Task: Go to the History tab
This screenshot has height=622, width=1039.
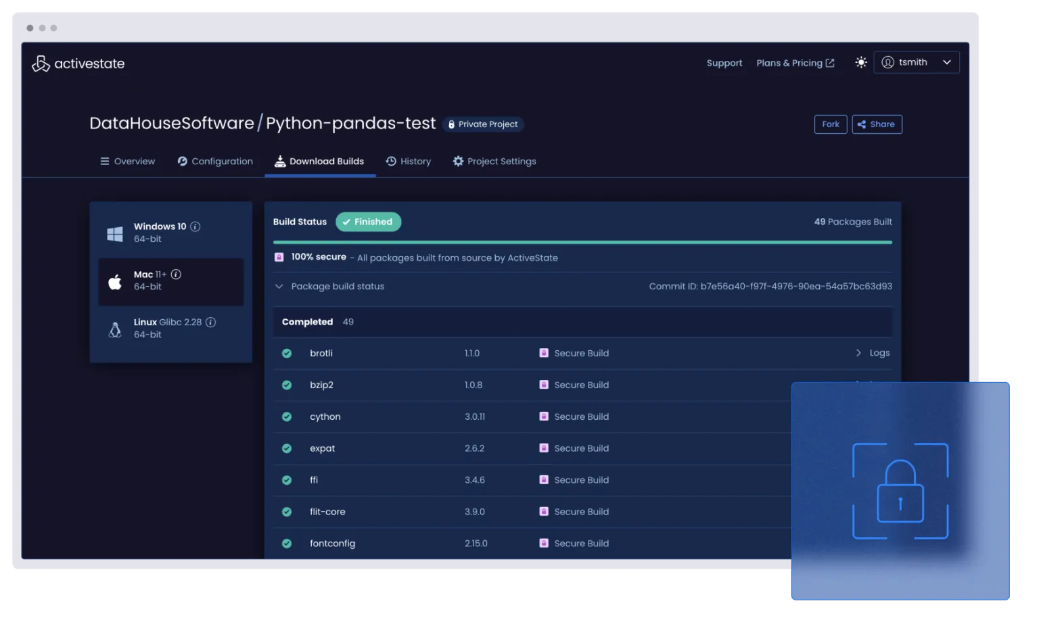Action: coord(408,161)
